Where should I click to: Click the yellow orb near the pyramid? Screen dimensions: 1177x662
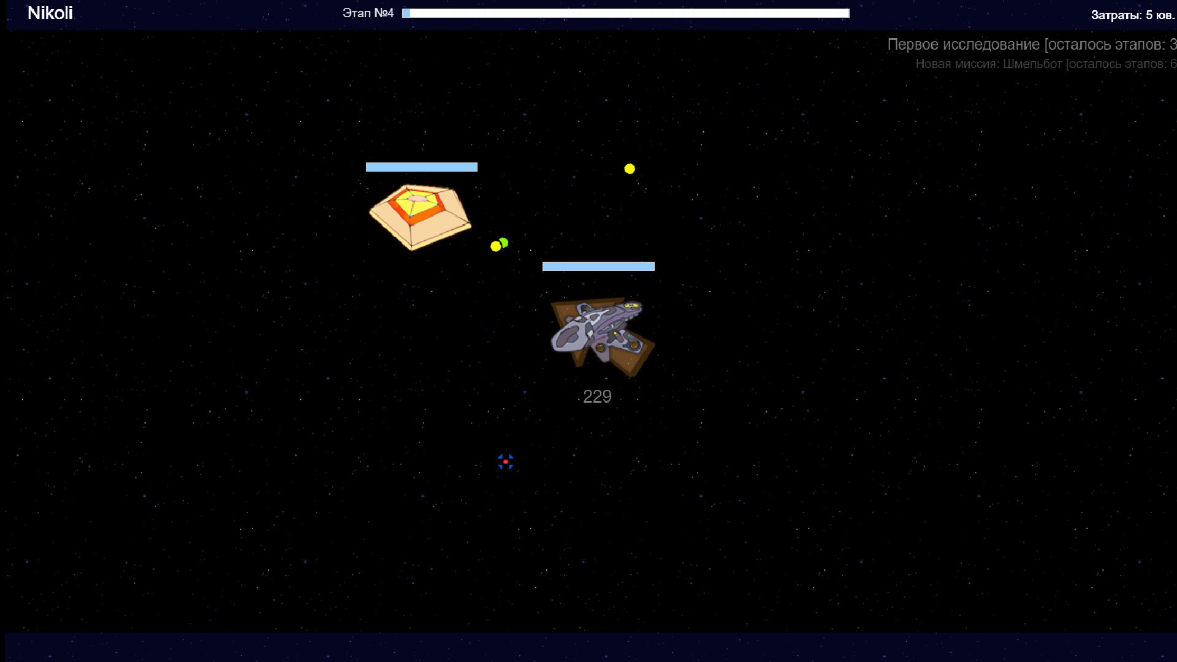pos(494,246)
